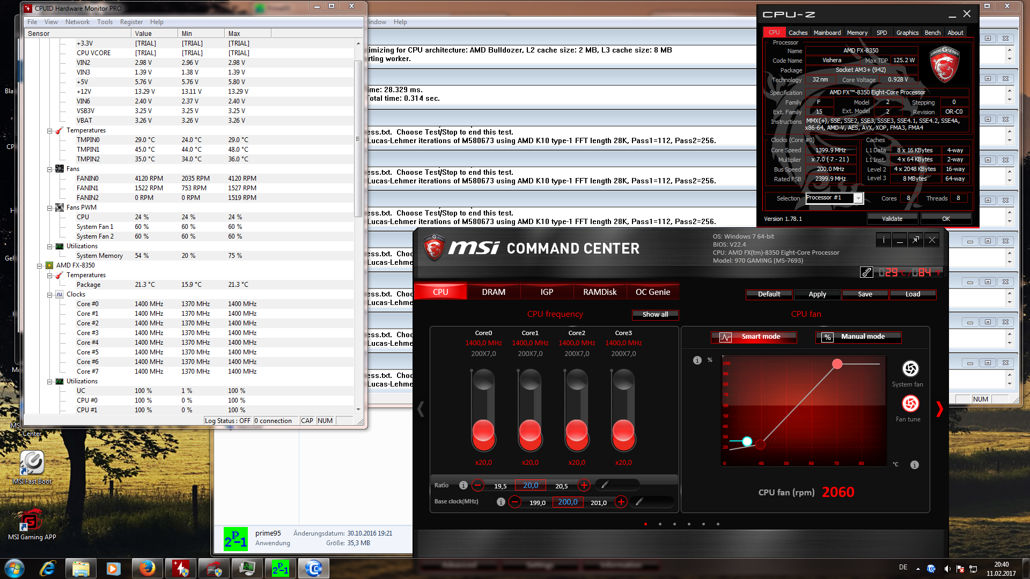Open the Tools menu in HWMonitor

pyautogui.click(x=105, y=22)
